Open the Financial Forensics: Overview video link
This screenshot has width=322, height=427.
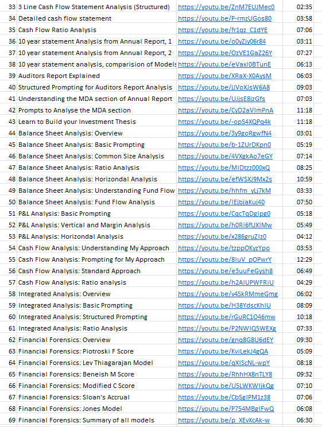click(x=226, y=340)
